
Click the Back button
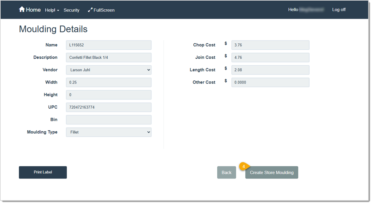tap(226, 172)
